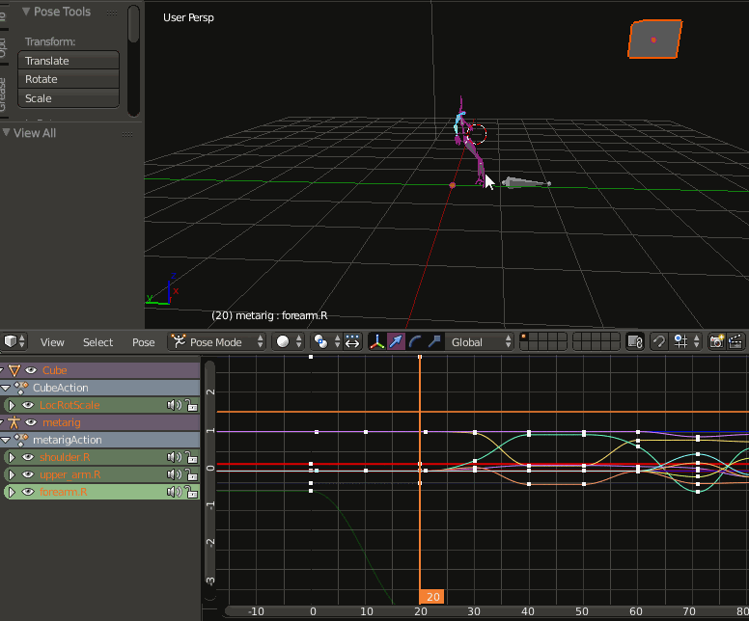
Task: Collapse the metarigAction group
Action: (x=6, y=440)
